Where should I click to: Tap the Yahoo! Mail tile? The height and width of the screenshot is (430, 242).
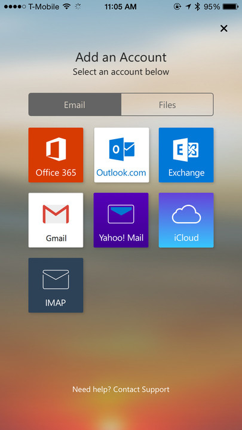121,220
